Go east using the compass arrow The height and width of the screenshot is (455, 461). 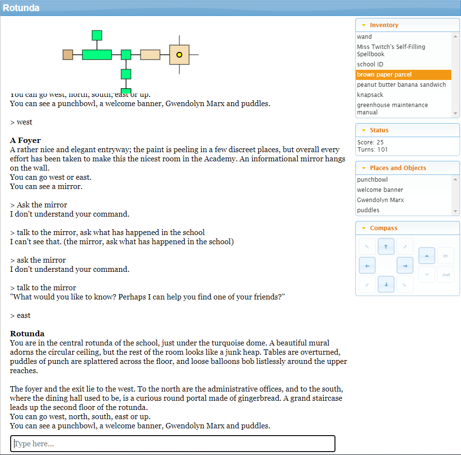tap(405, 266)
